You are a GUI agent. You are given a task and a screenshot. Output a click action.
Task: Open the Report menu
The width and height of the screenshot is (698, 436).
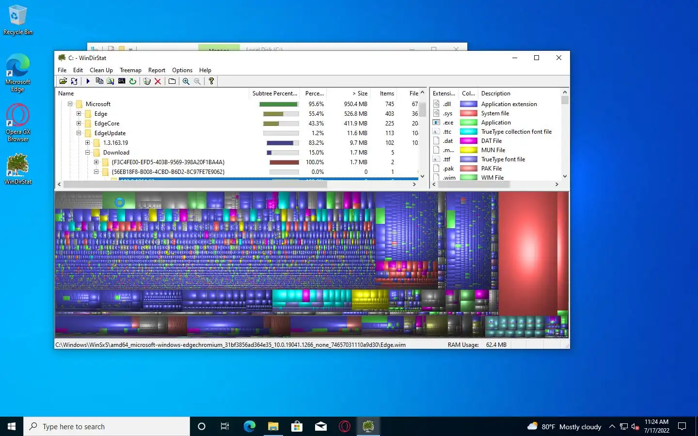(157, 70)
